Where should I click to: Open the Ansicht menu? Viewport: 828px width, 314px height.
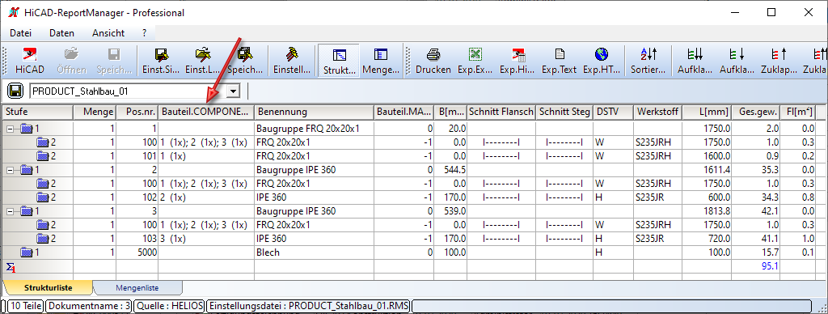[108, 32]
